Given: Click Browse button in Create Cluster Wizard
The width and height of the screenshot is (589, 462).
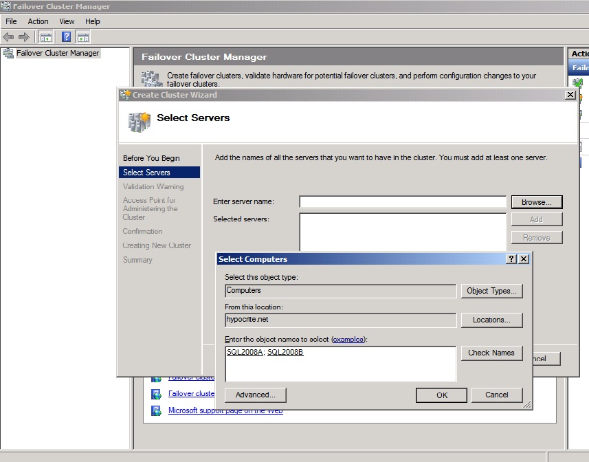Looking at the screenshot, I should [x=536, y=202].
